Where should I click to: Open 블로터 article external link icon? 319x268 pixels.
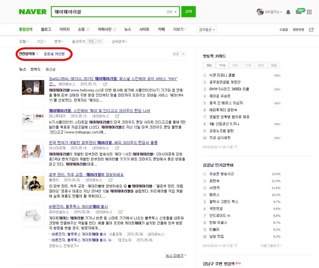coord(110,180)
